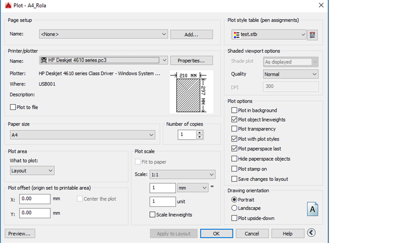The width and height of the screenshot is (420, 243).
Task: Click the printer Properties button
Action: (192, 60)
